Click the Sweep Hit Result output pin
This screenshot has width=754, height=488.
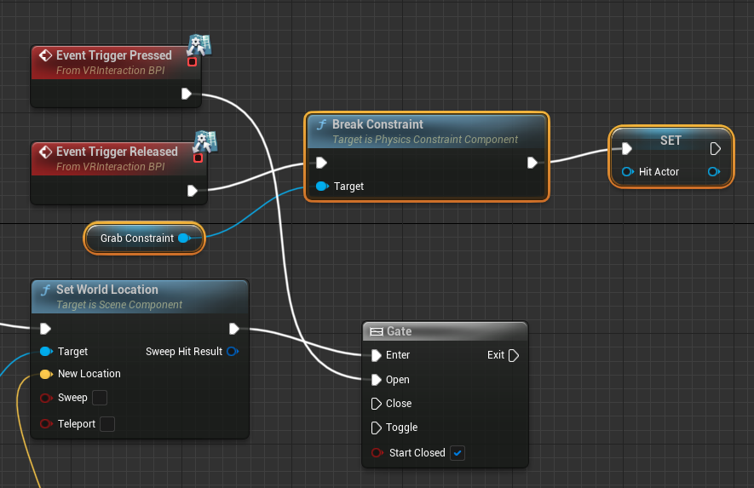233,352
